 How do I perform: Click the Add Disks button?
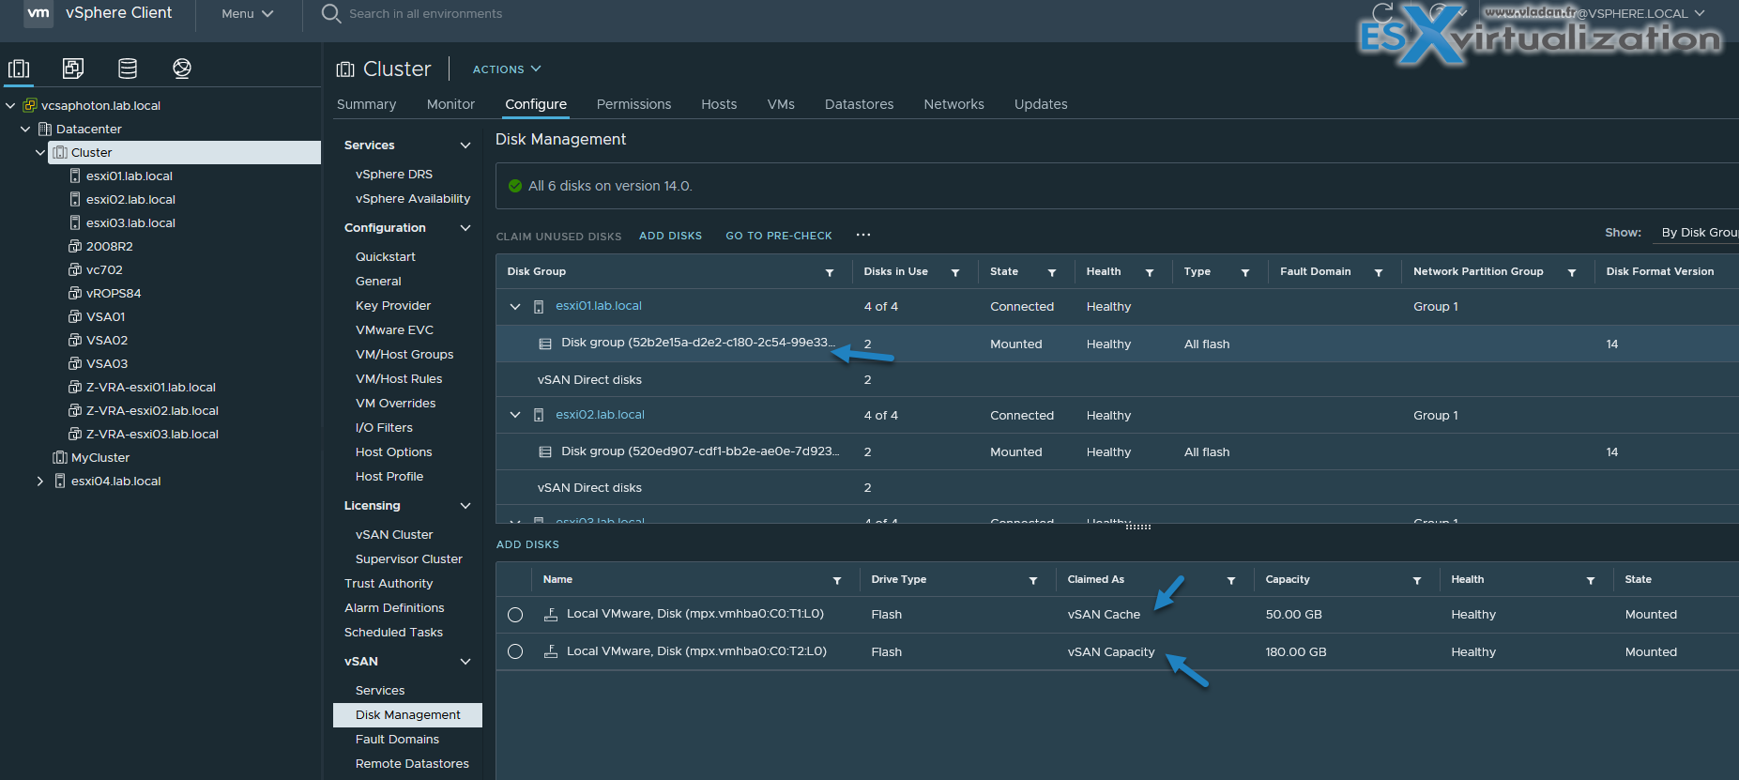pos(670,236)
